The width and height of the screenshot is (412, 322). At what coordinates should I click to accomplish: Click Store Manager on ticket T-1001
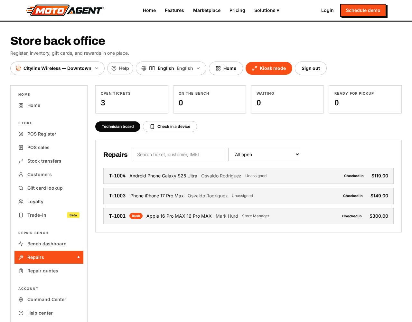[x=256, y=216]
